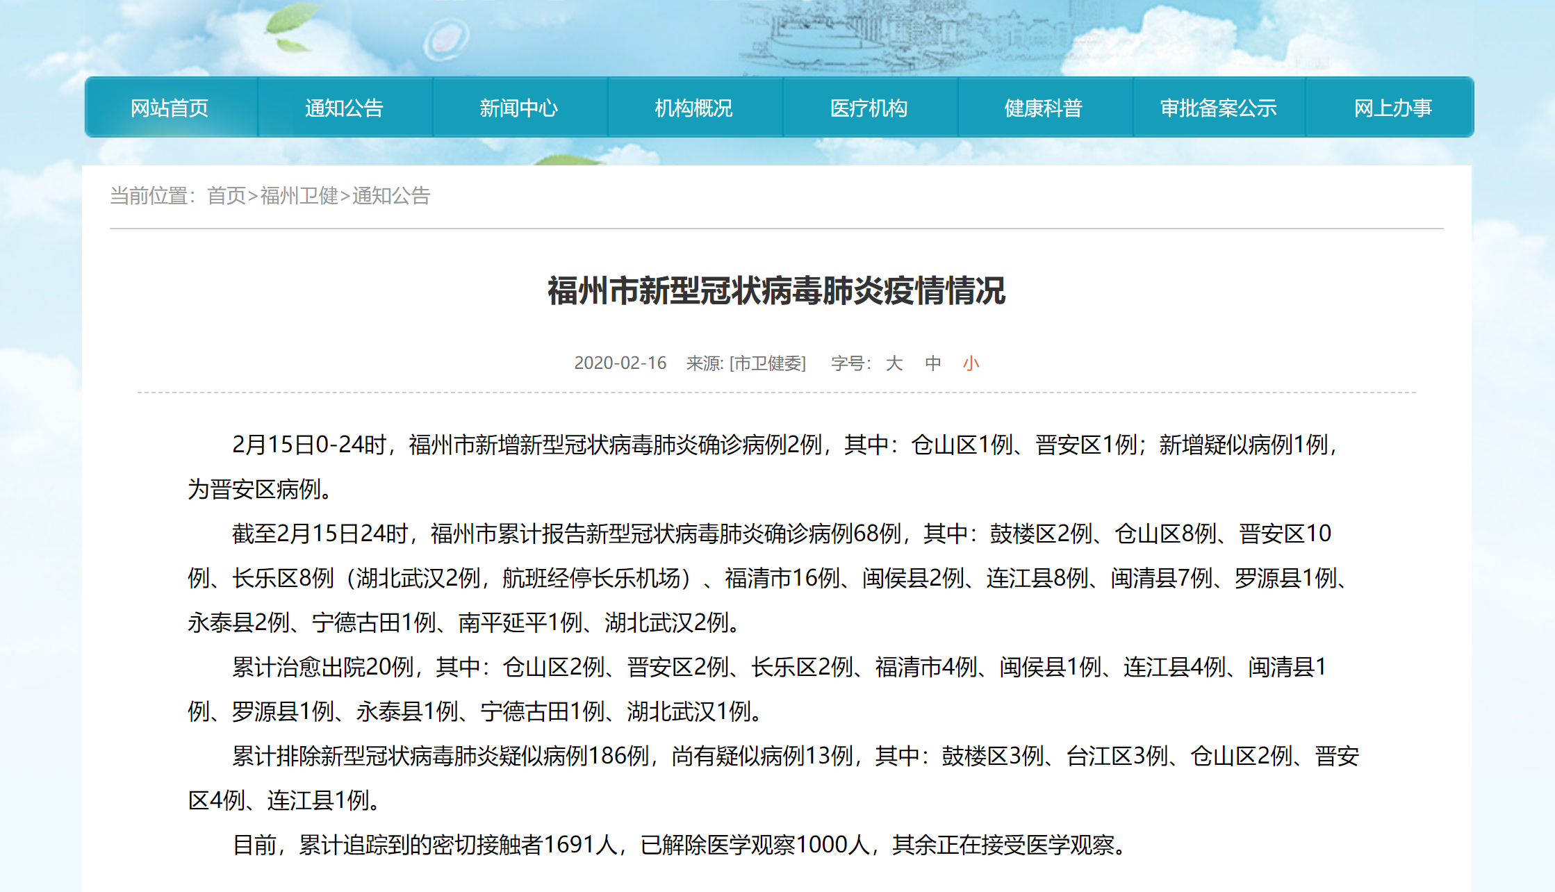Click the article title 福州市新型冠状病毒肺炎疫情情况

tap(777, 290)
